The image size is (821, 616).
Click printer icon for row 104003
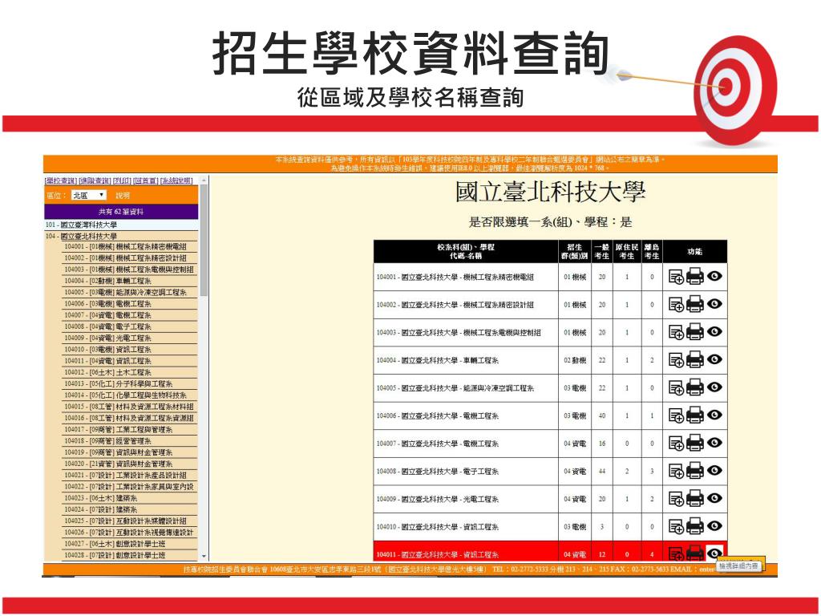pos(695,331)
